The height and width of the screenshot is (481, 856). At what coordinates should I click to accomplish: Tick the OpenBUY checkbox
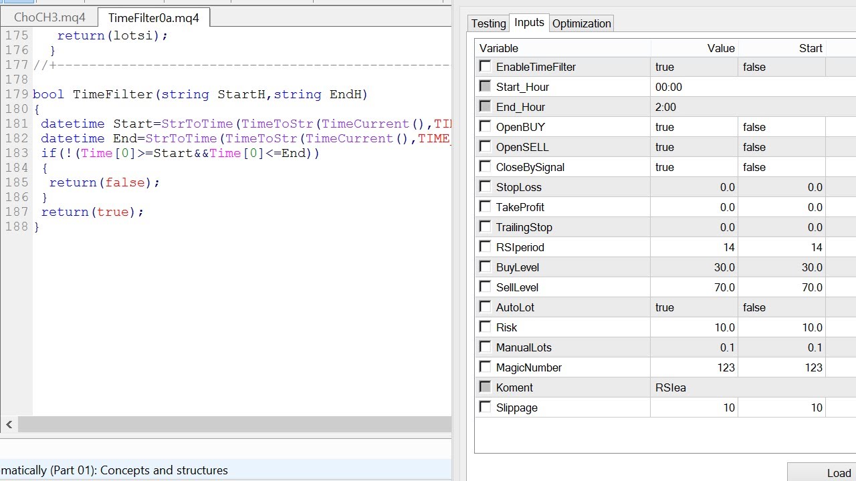tap(486, 126)
